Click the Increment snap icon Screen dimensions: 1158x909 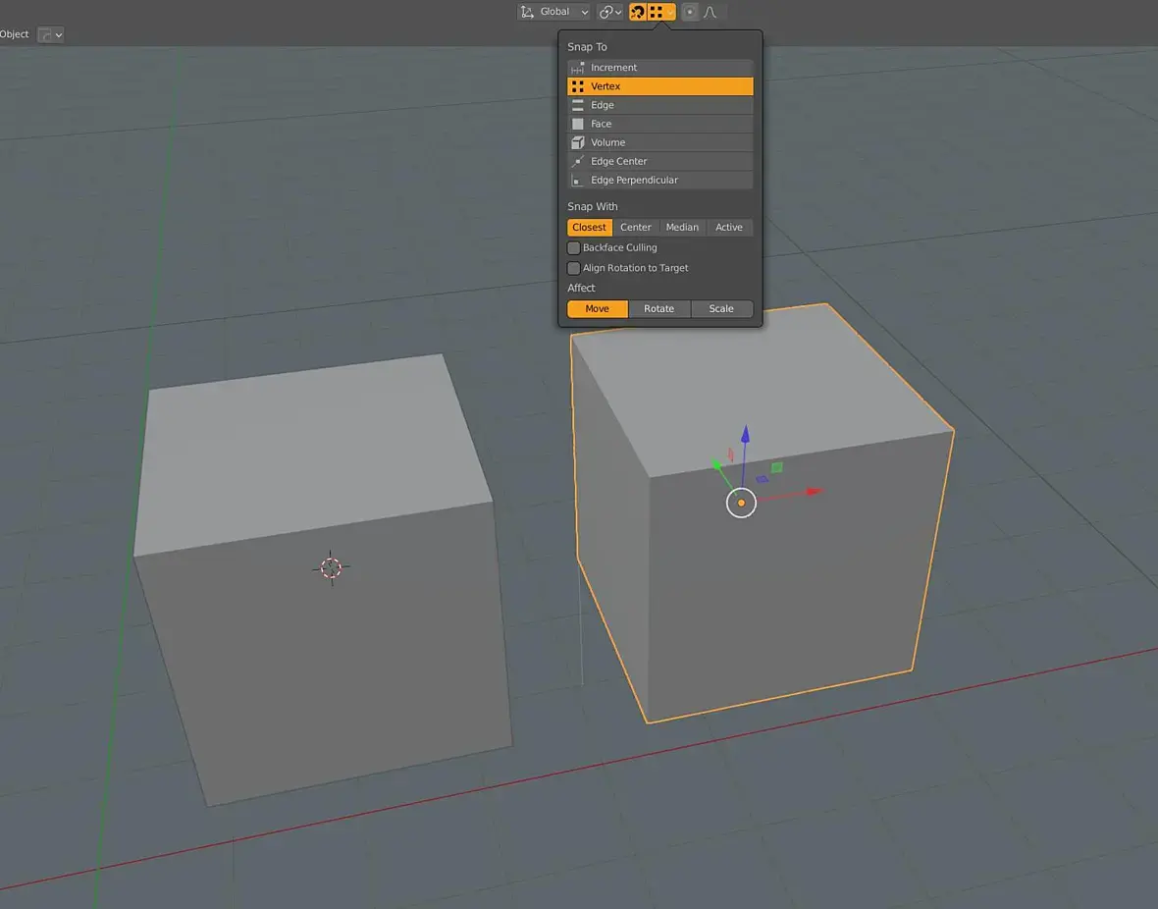[x=577, y=68]
